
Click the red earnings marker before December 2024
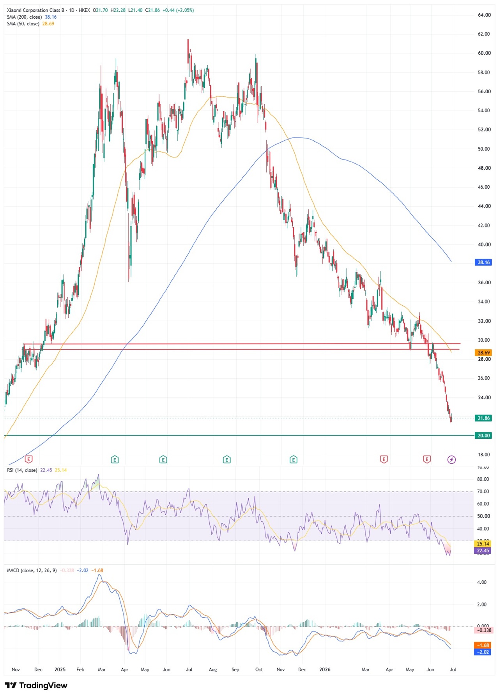coord(28,459)
